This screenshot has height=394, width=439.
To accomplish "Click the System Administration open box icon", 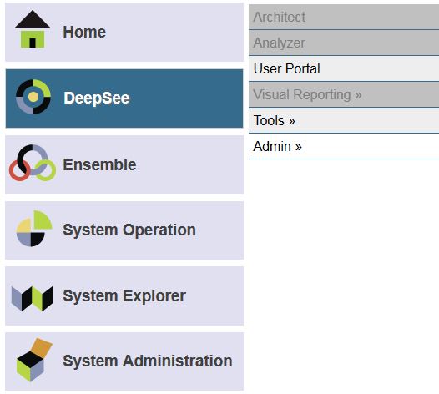I will (34, 360).
